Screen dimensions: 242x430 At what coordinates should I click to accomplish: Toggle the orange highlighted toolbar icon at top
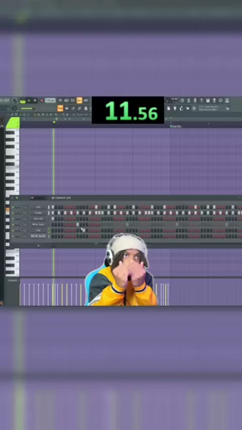coord(79,101)
